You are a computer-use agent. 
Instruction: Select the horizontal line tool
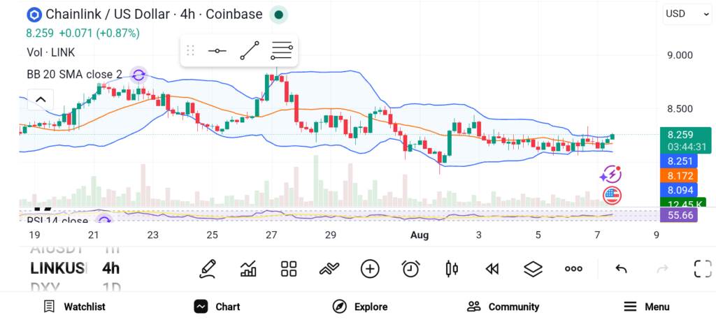coord(217,50)
